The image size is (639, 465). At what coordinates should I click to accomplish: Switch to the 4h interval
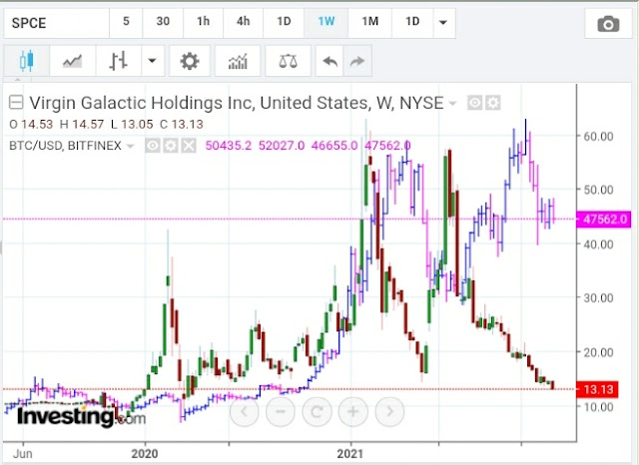[x=244, y=23]
